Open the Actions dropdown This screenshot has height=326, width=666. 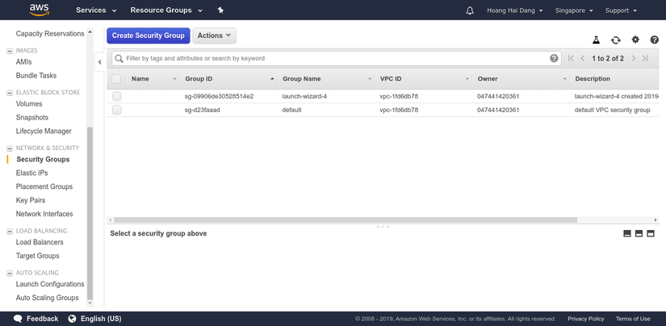pyautogui.click(x=214, y=36)
